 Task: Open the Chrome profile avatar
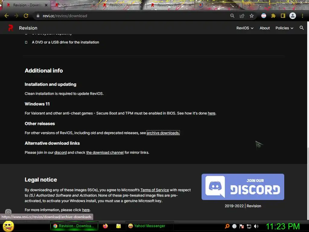pos(293,16)
